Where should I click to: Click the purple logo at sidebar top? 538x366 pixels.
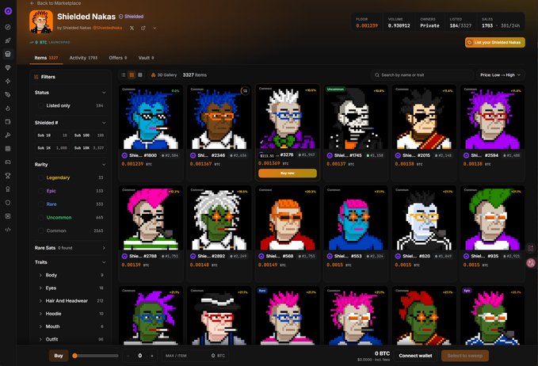pos(8,11)
